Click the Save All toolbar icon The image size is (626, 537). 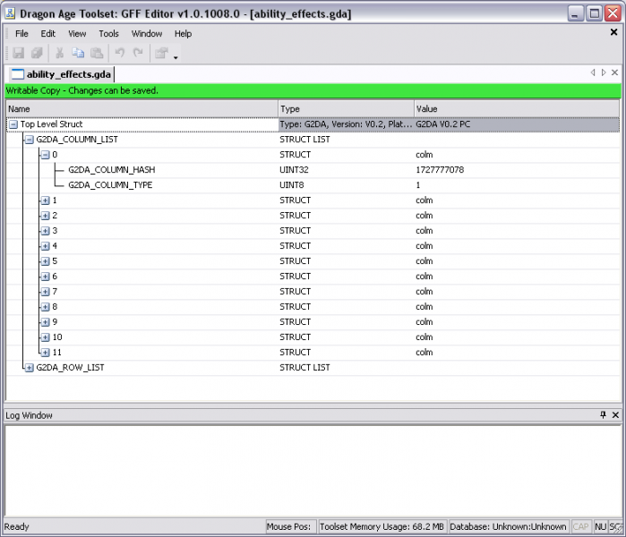tap(37, 54)
